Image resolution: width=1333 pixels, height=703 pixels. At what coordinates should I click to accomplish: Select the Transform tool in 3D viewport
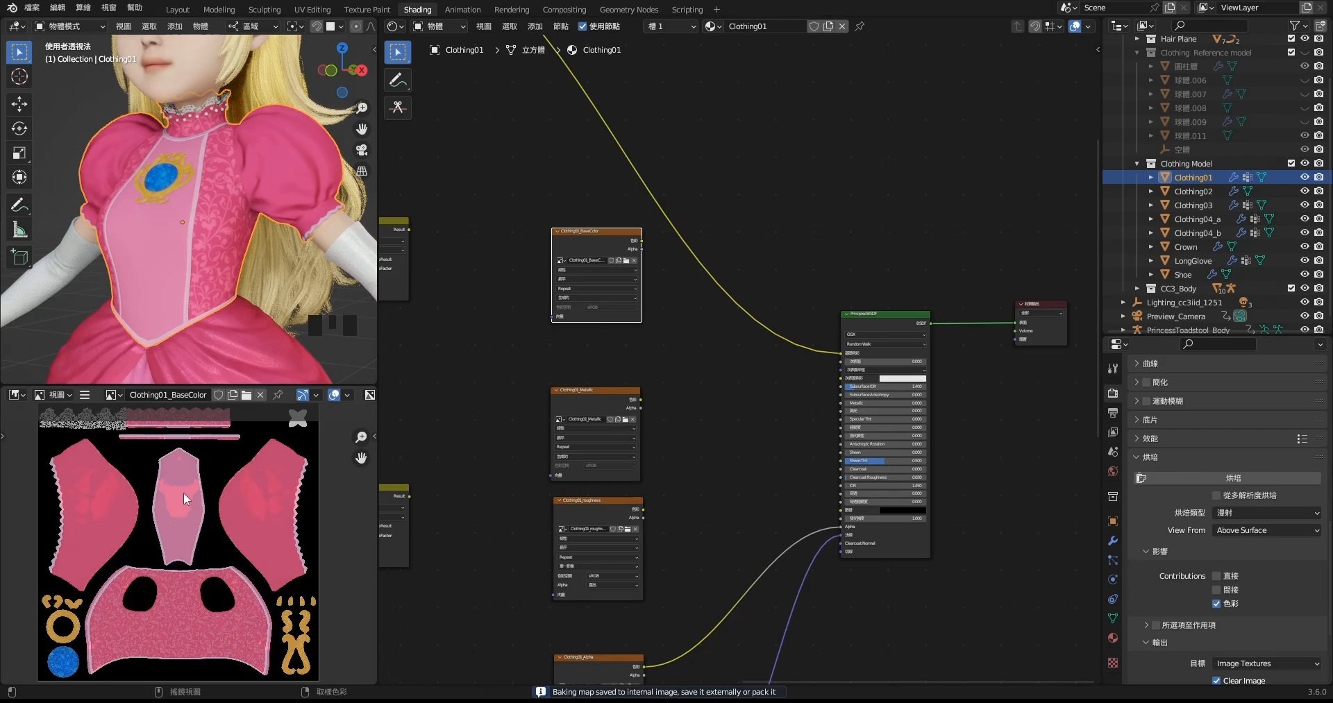tap(19, 177)
